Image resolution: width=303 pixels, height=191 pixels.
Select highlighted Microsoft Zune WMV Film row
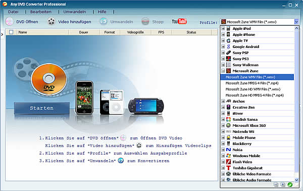tap(257, 77)
